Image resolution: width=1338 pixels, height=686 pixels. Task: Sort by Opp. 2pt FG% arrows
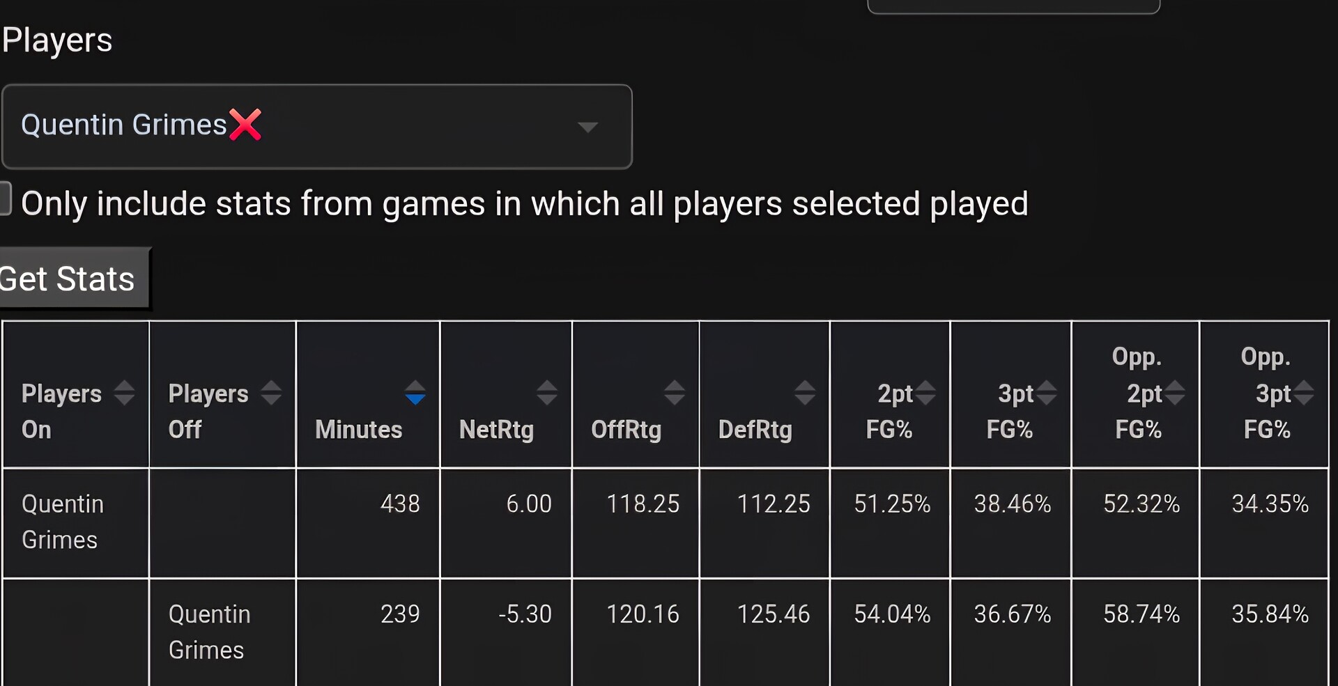1175,393
